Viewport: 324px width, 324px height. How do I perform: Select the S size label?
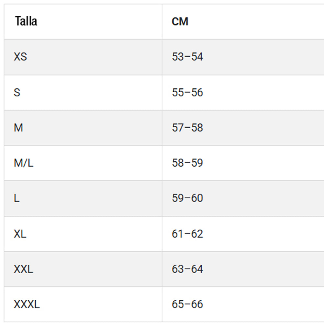(17, 93)
